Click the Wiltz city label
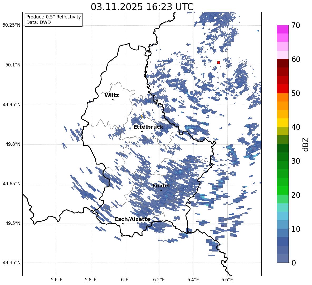The height and width of the screenshot is (285, 312). tap(112, 95)
